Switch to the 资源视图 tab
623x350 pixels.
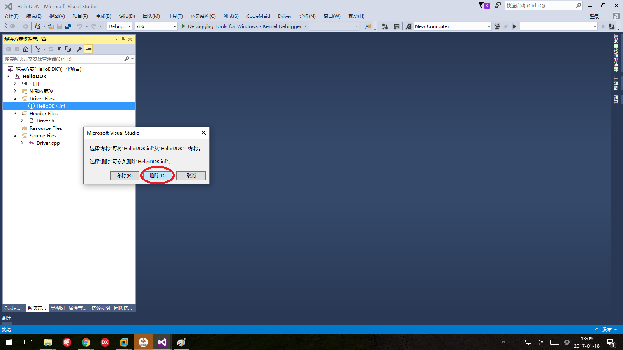coord(101,308)
